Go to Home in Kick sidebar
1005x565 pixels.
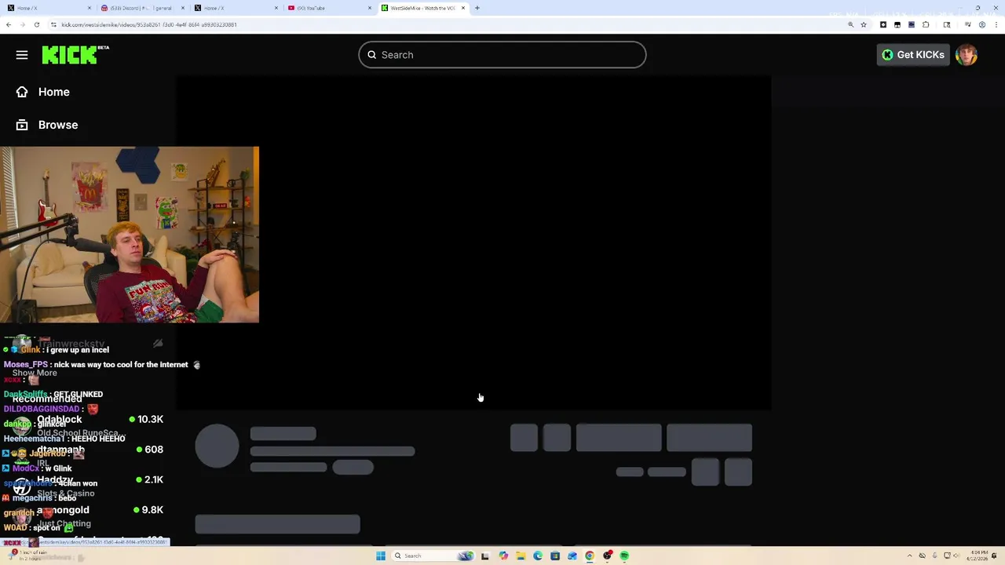coord(43,92)
